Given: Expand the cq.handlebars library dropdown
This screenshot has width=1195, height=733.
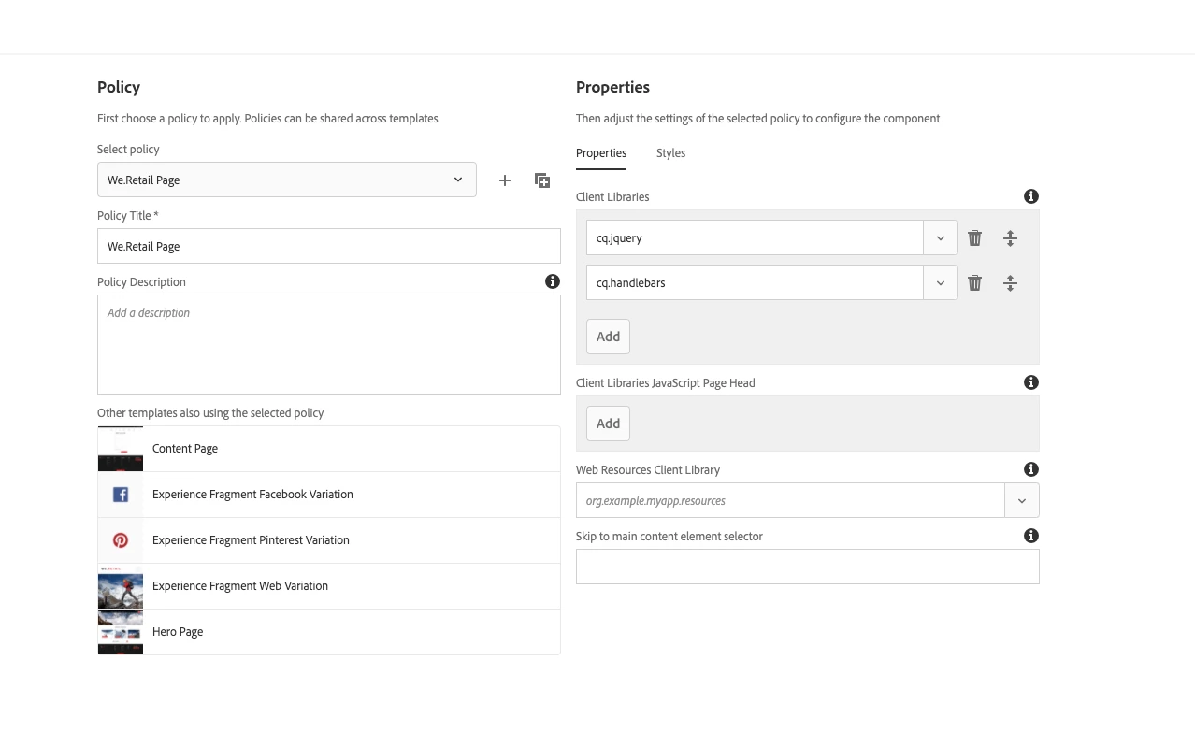Looking at the screenshot, I should tap(940, 283).
